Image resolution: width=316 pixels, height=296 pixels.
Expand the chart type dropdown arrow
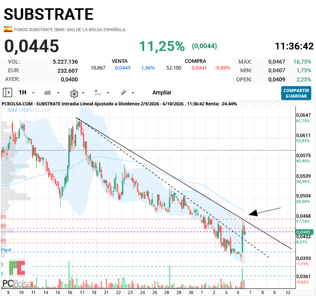(x=58, y=93)
